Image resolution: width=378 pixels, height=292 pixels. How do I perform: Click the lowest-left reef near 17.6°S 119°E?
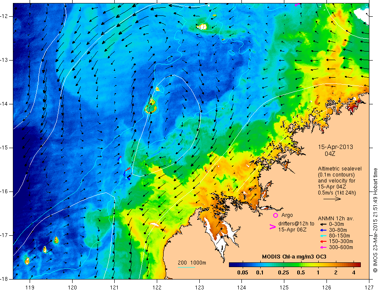[x=27, y=261]
